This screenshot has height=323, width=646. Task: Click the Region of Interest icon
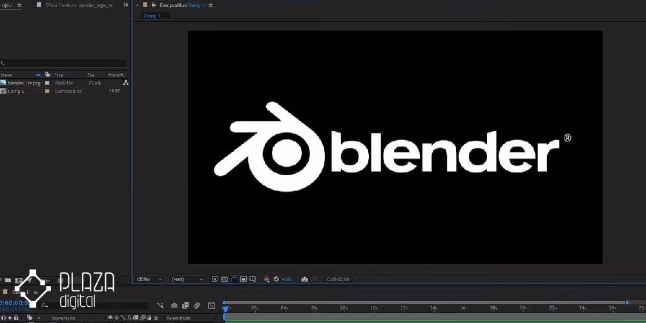(x=244, y=279)
